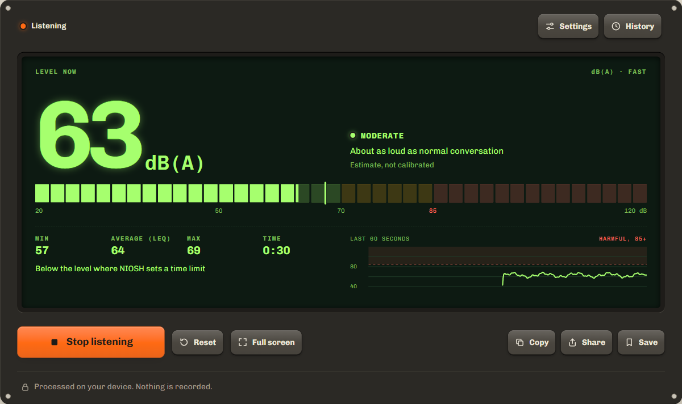This screenshot has height=404, width=682.
Task: Click the 'dB(A) · FAST' weighting label
Action: pos(618,72)
